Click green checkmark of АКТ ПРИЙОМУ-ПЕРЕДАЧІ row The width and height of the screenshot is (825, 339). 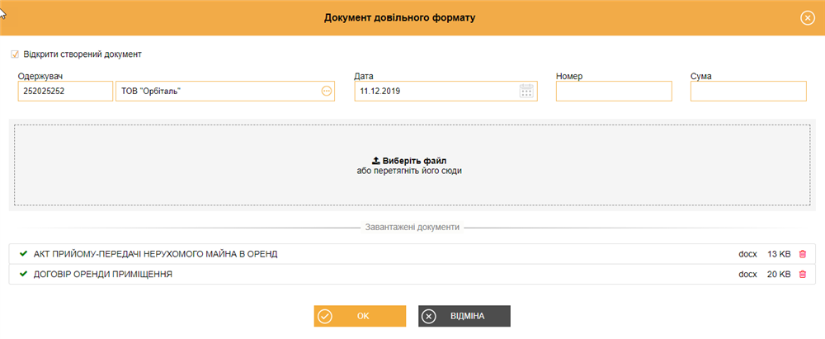[23, 254]
